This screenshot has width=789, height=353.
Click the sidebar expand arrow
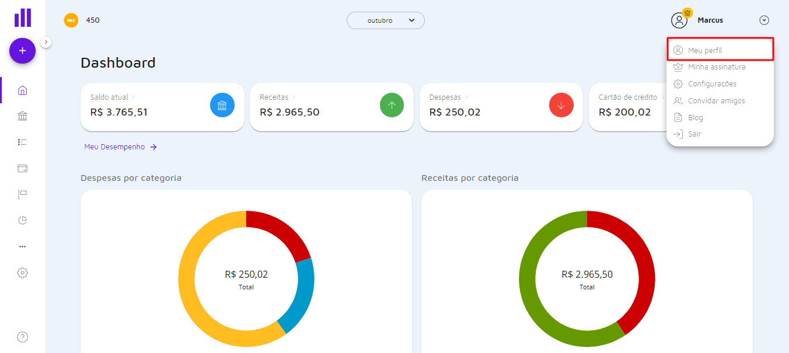46,42
